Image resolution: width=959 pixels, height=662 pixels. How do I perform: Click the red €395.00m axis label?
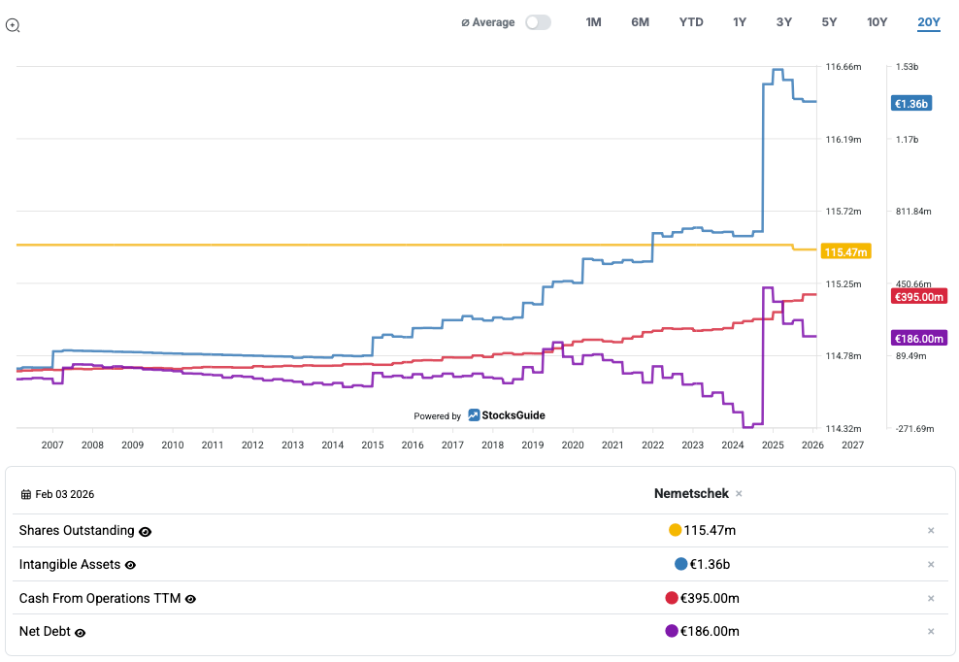coord(917,296)
